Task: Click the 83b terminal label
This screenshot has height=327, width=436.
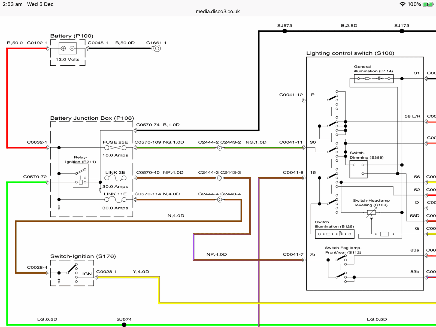Action: [415, 272]
